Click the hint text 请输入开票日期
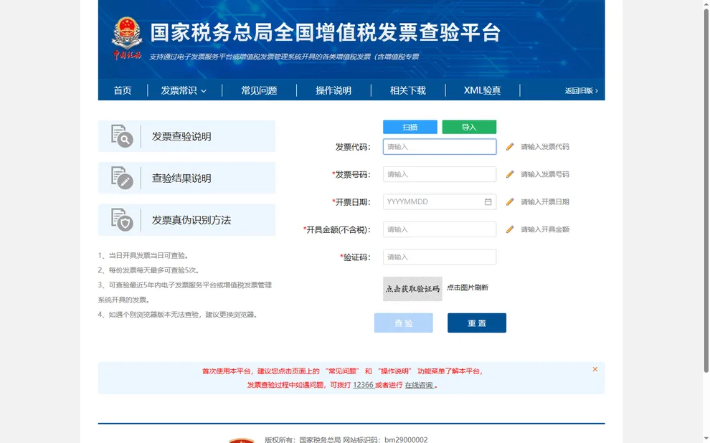The image size is (710, 443). [x=545, y=202]
